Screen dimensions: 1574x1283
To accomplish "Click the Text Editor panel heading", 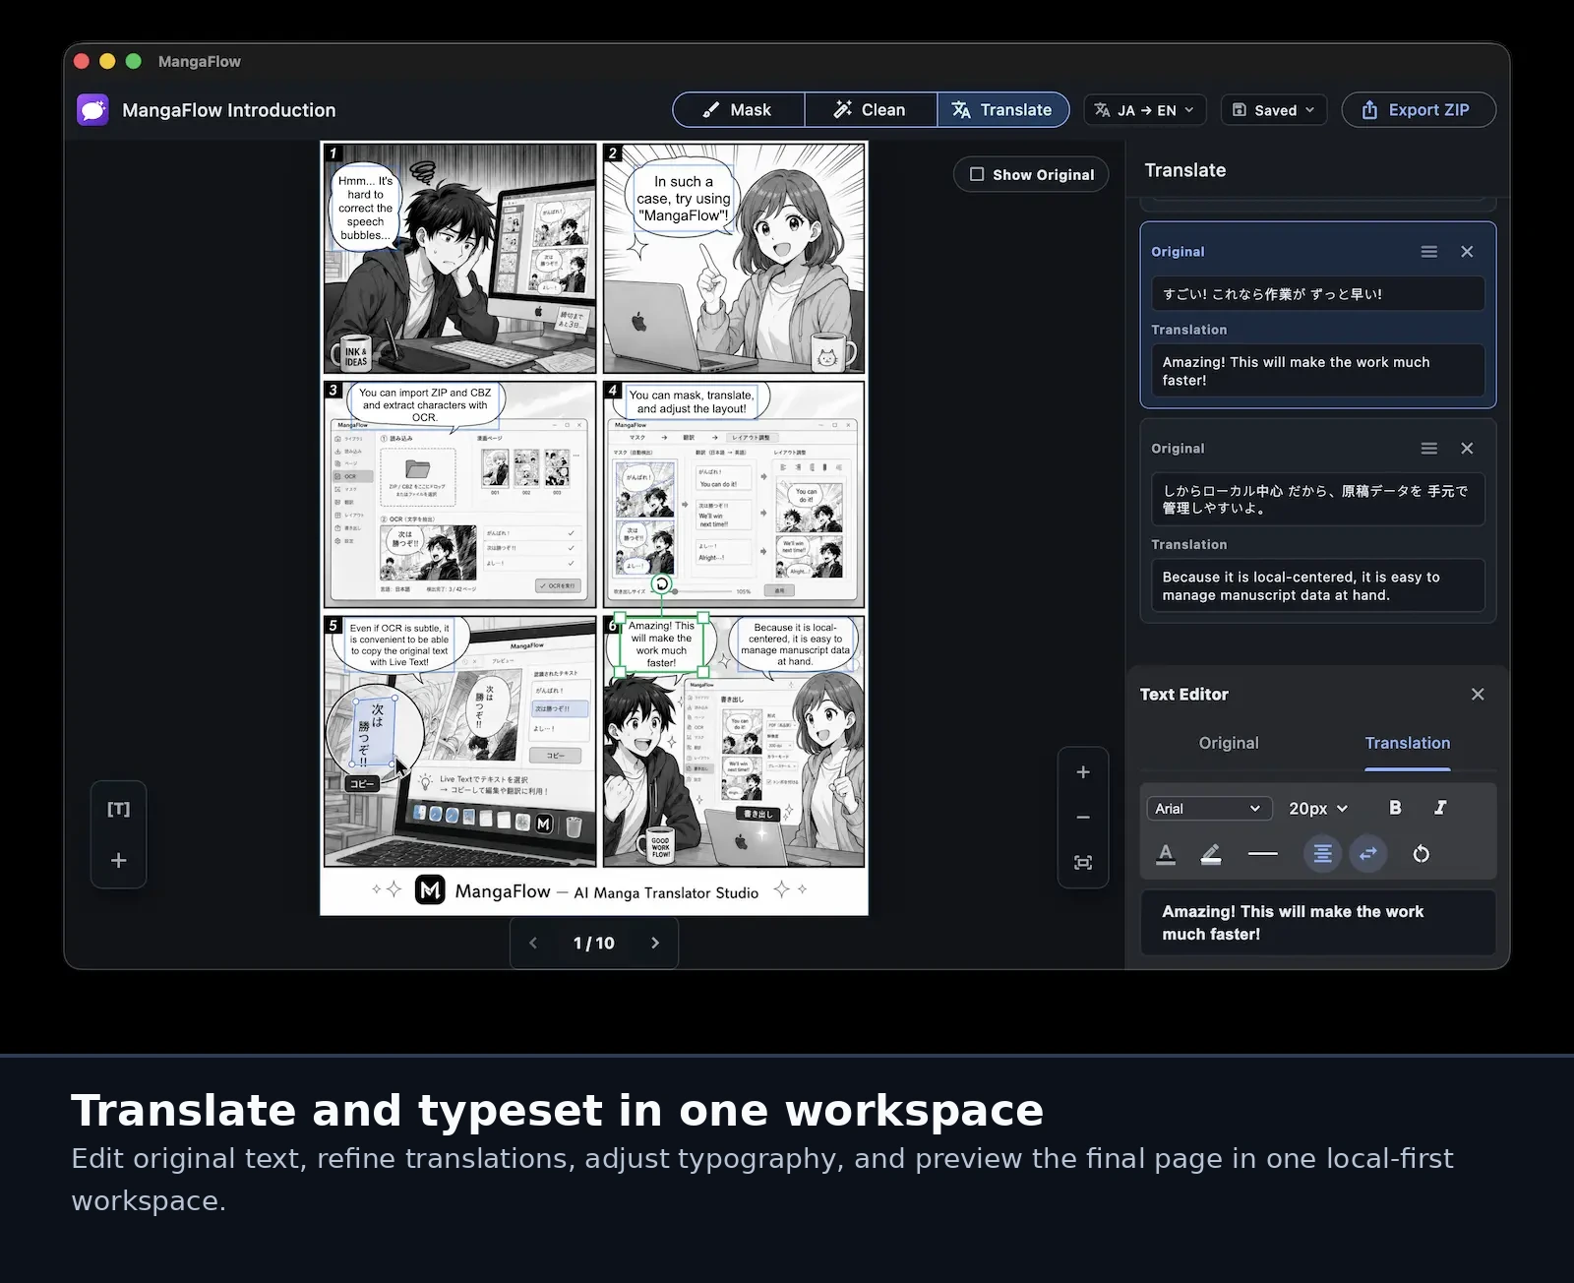I will [x=1184, y=695].
